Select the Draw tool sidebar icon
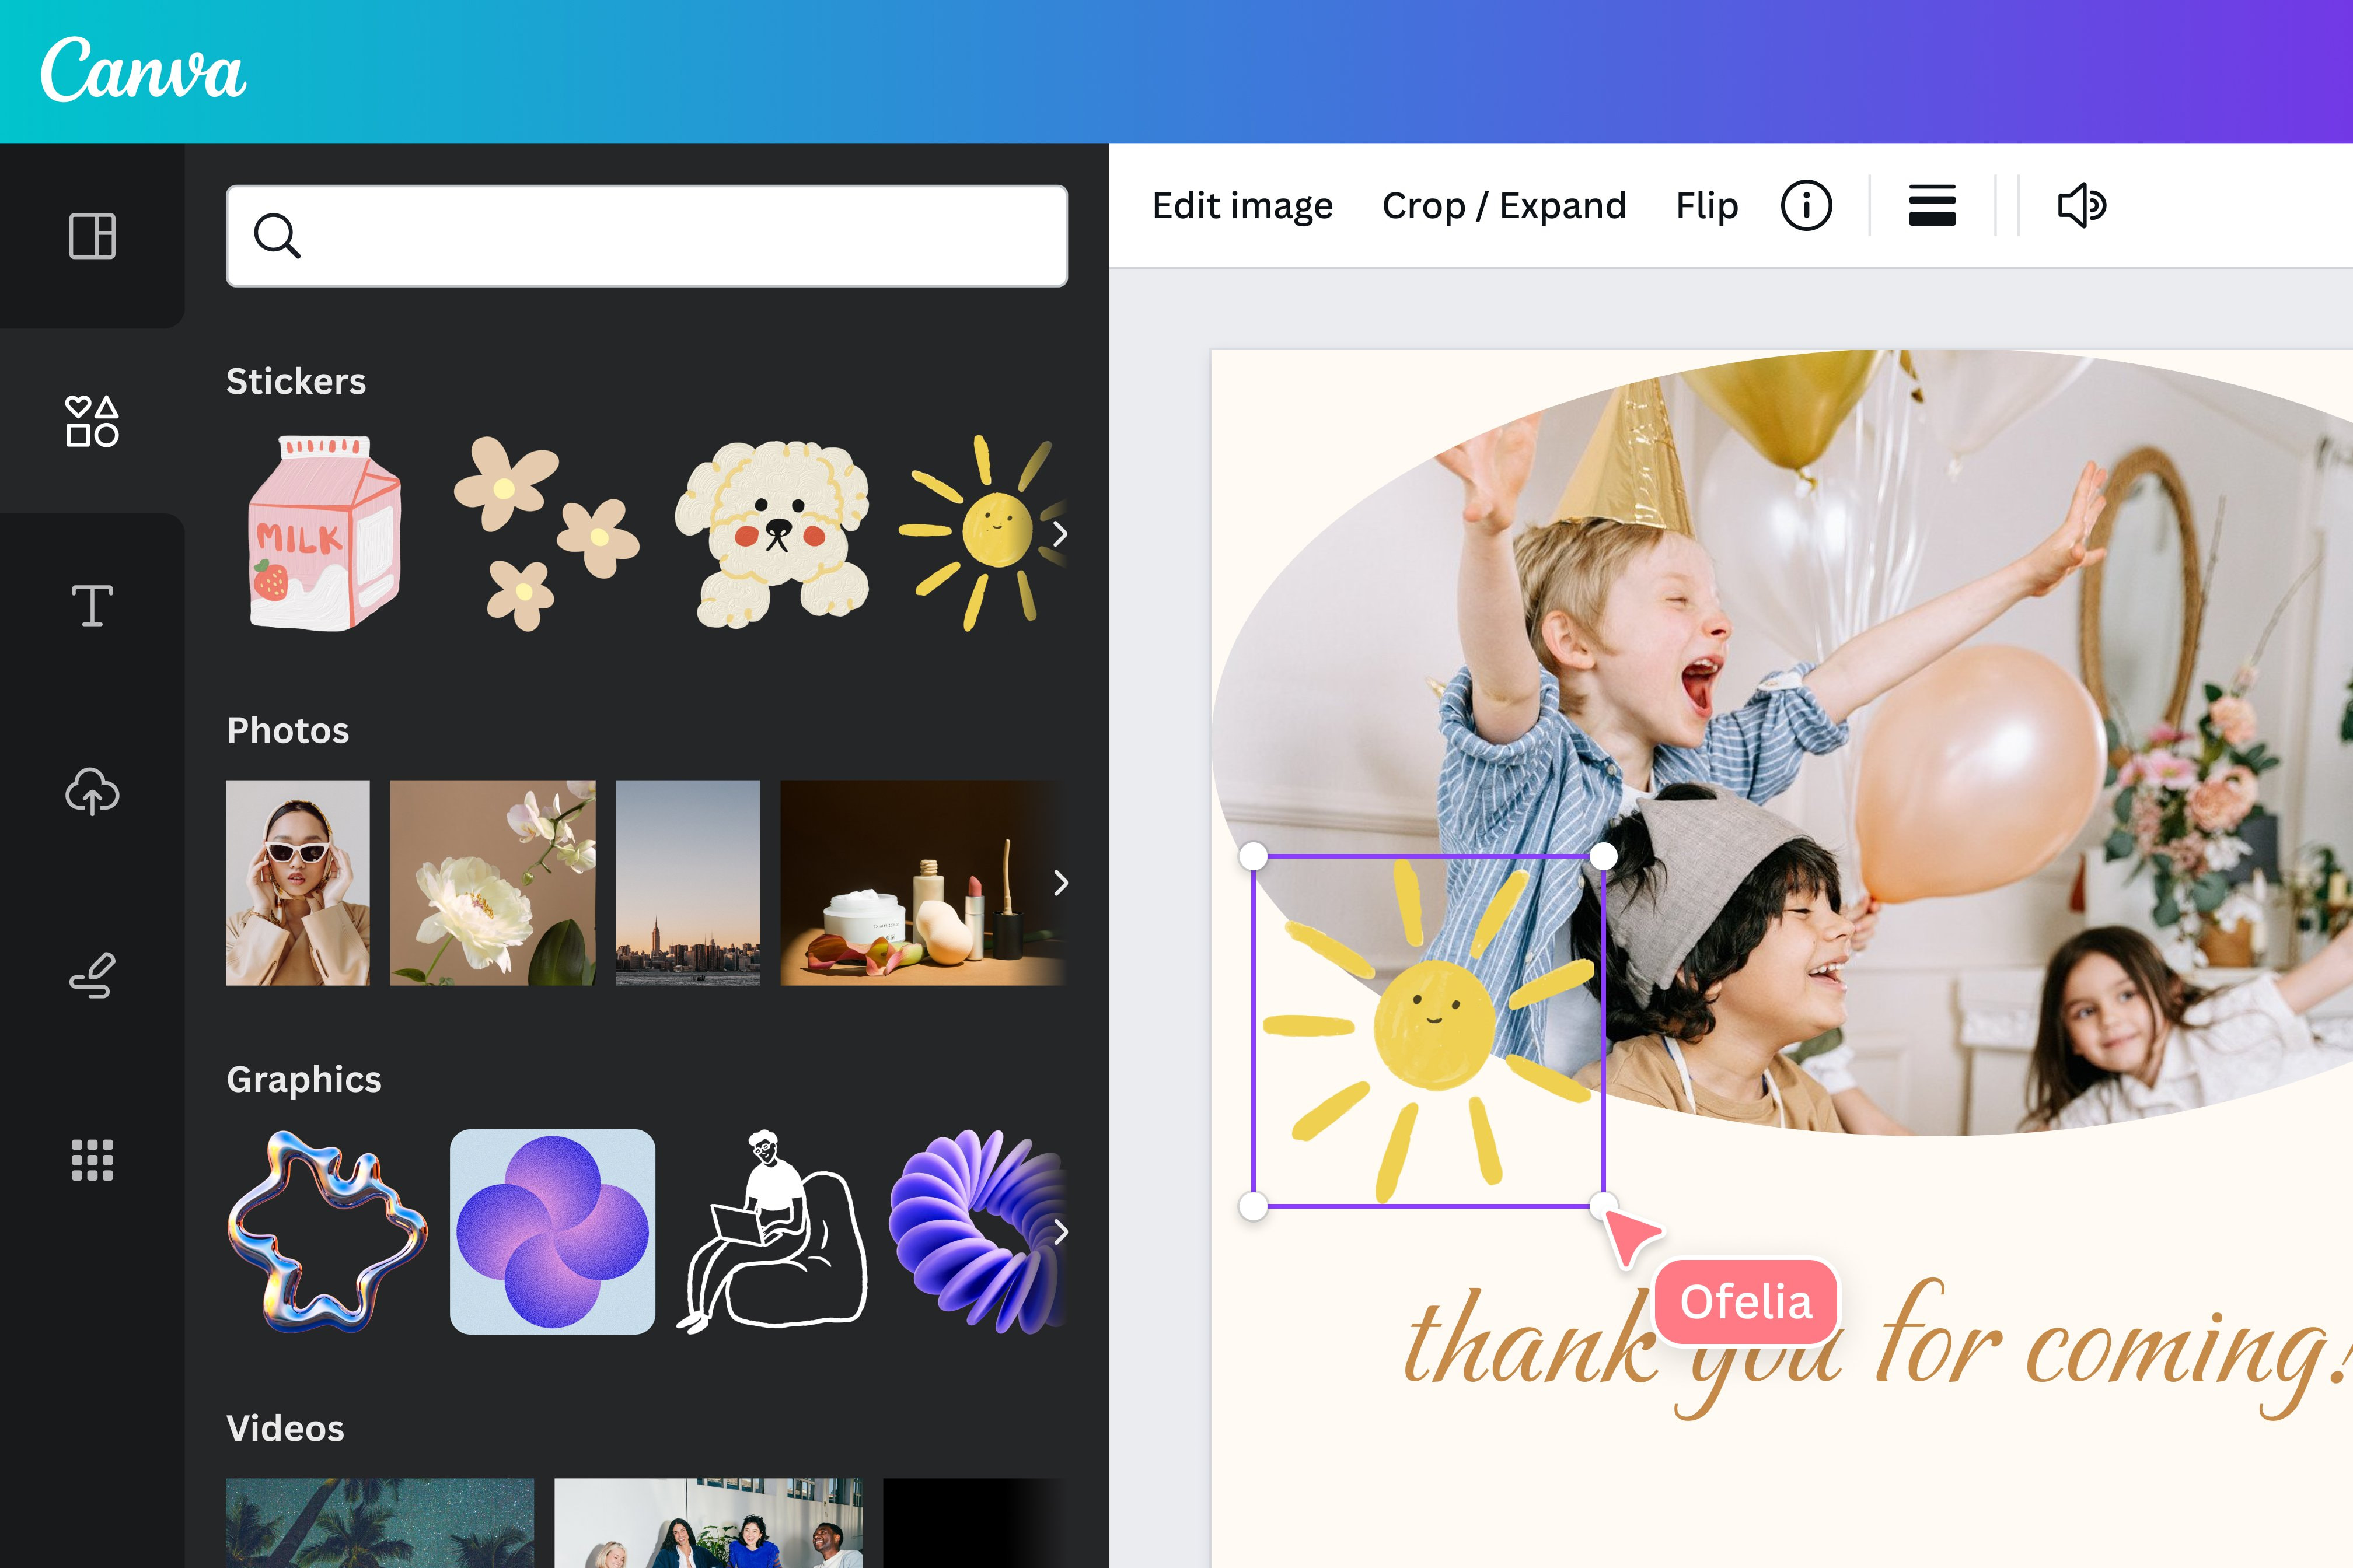This screenshot has height=1568, width=2353. 92,976
